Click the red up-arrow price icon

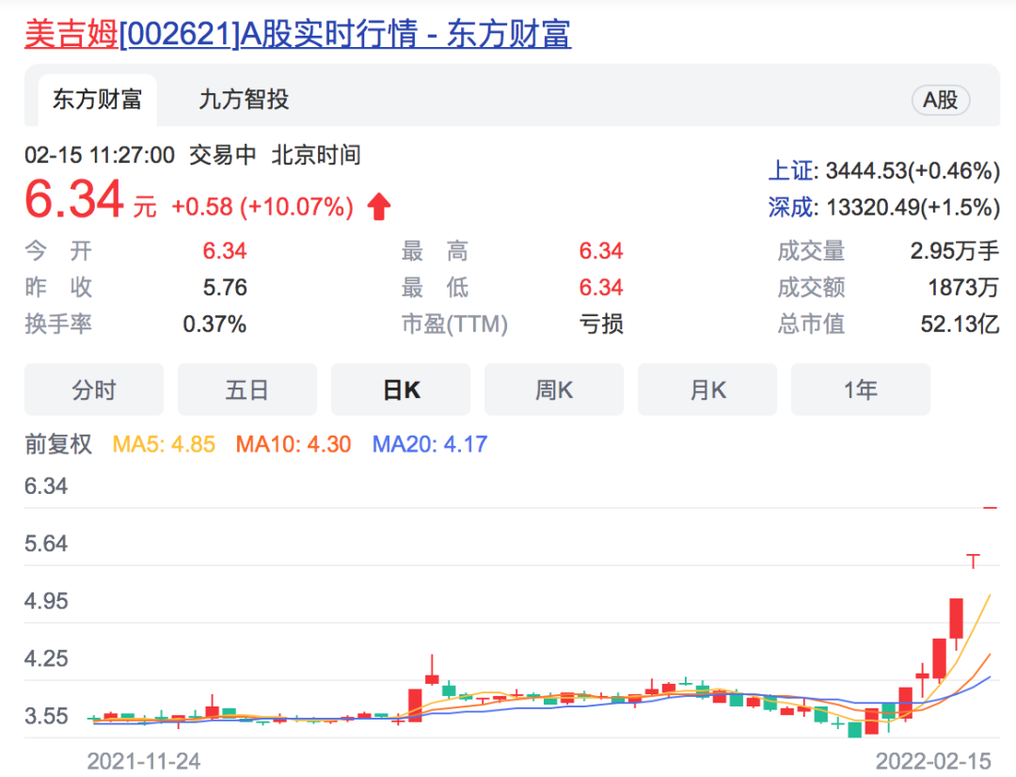click(379, 207)
